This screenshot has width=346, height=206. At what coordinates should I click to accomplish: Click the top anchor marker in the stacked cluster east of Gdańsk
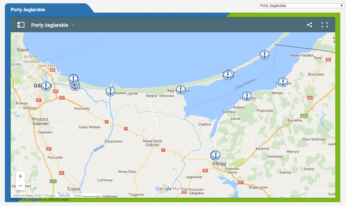[73, 79]
